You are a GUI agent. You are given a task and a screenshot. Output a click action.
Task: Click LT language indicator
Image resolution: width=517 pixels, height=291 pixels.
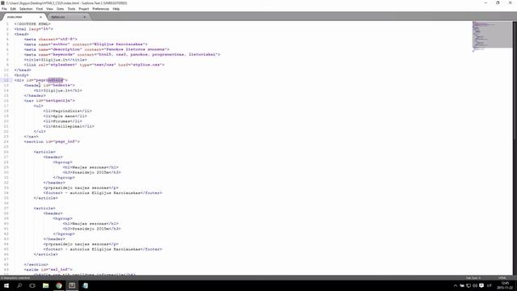coord(490,285)
